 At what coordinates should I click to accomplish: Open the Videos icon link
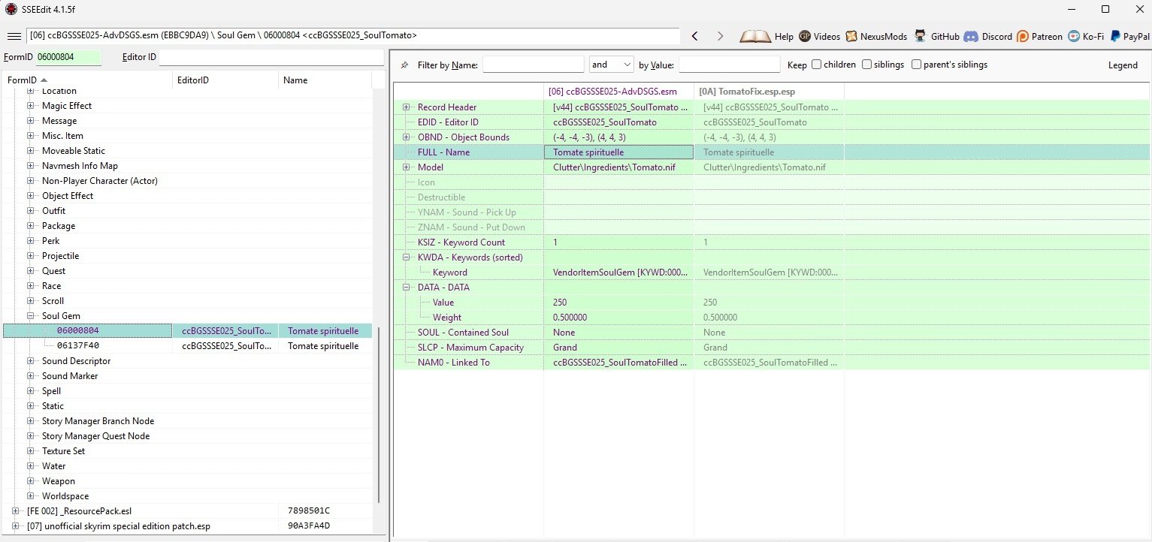[805, 36]
